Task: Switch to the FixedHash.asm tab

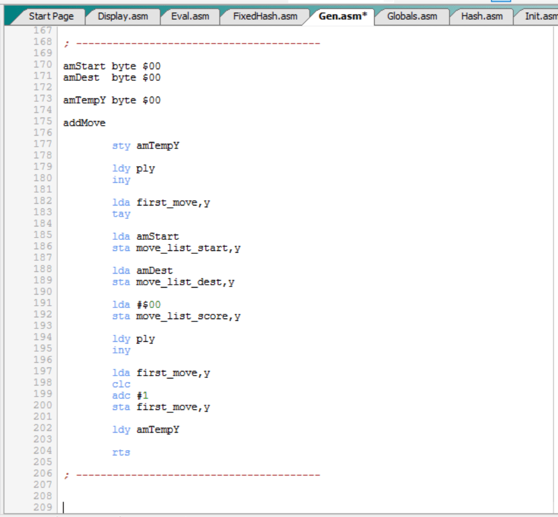Action: click(264, 16)
